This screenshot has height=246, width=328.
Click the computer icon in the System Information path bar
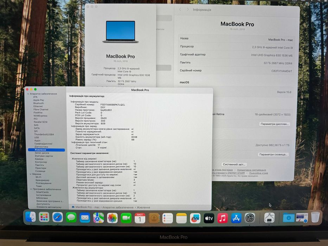(x=73, y=207)
